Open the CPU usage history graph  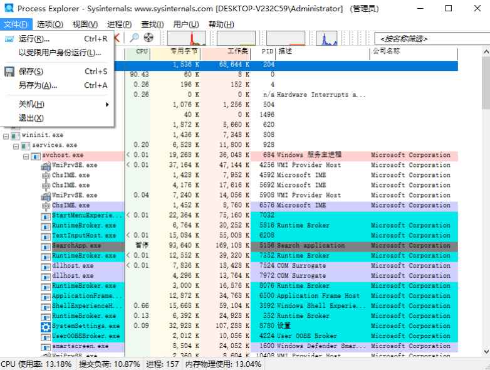[x=187, y=38]
